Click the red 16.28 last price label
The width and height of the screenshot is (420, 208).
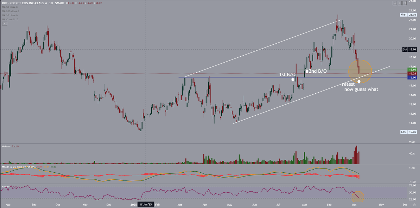[x=413, y=73]
